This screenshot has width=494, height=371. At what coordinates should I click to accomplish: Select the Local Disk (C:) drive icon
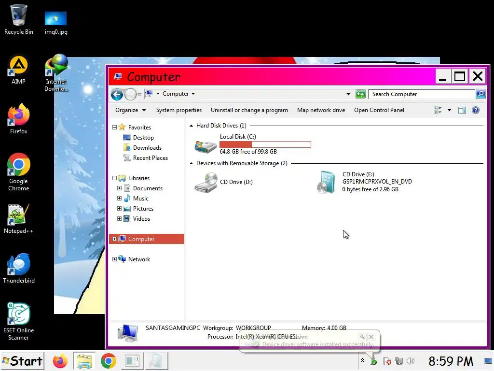click(206, 146)
